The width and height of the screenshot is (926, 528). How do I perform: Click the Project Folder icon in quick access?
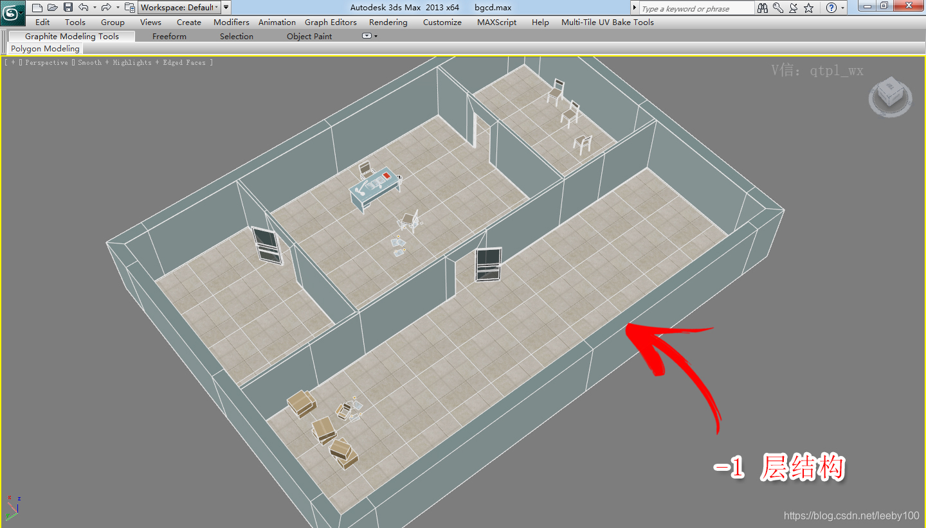point(129,8)
